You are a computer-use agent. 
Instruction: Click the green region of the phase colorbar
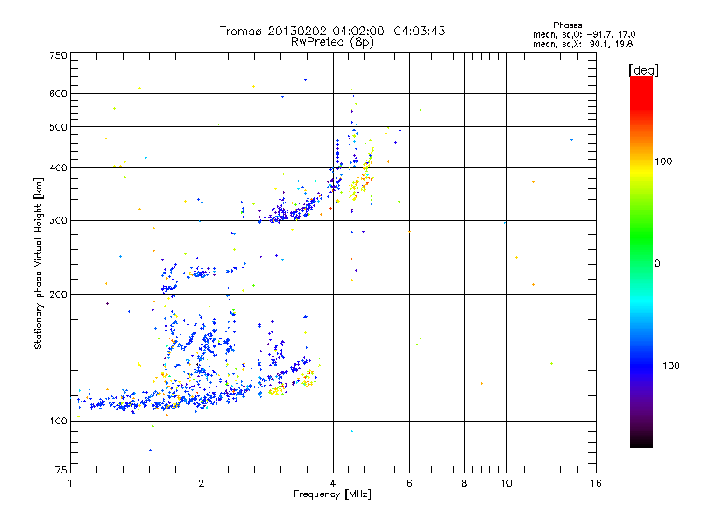pos(641,237)
